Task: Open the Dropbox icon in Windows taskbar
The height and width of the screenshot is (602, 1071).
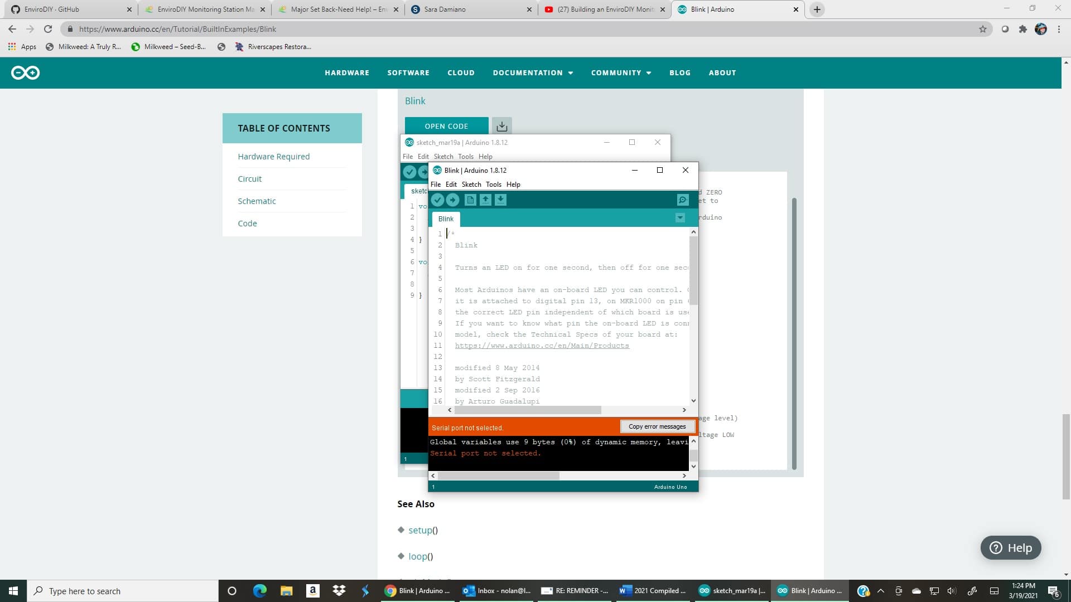Action: pos(339,590)
